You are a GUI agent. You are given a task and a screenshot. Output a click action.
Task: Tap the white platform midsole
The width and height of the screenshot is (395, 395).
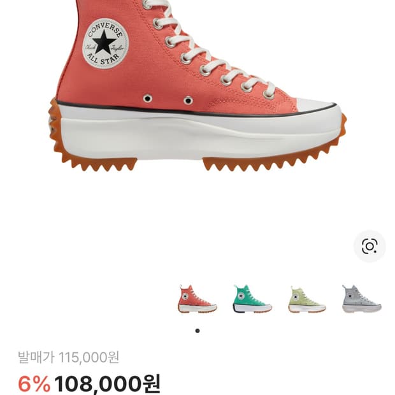(199, 134)
